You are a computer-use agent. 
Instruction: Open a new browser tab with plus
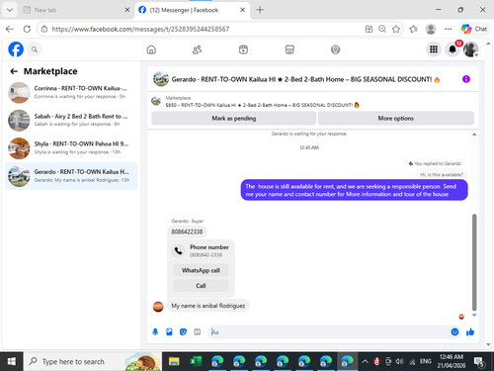pyautogui.click(x=260, y=10)
